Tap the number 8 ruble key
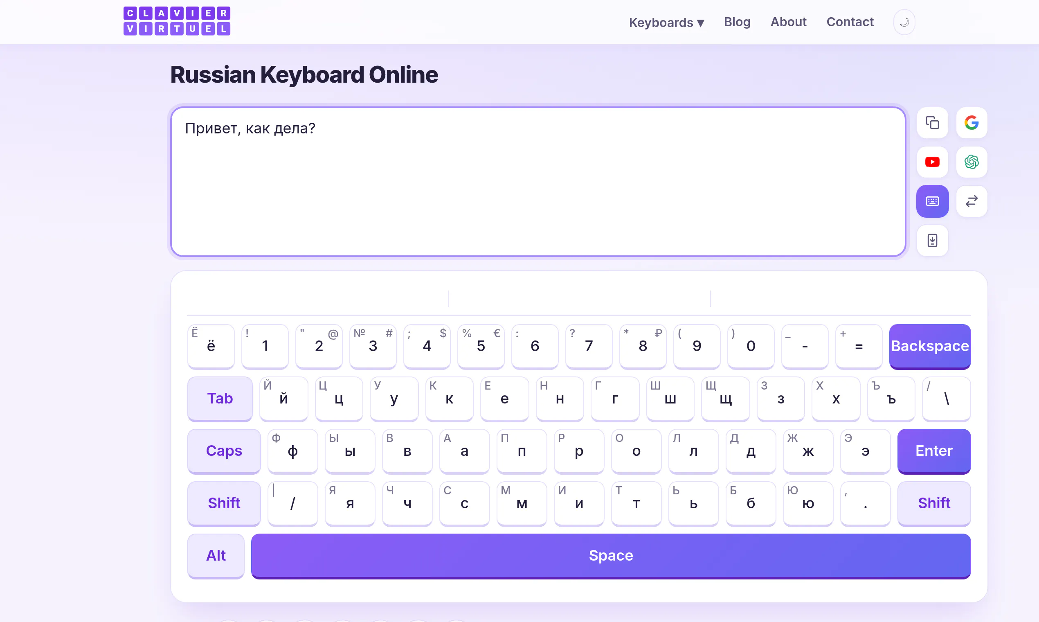 pyautogui.click(x=643, y=346)
